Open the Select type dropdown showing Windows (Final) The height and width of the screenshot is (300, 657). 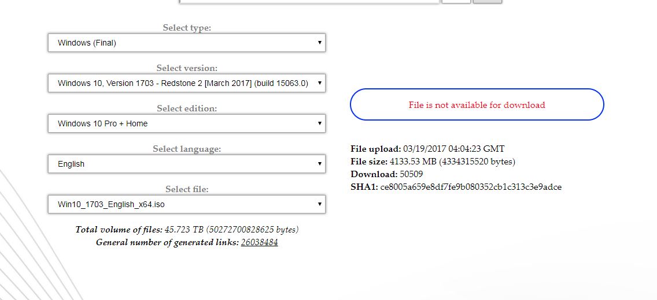click(x=186, y=43)
